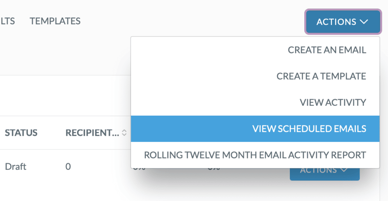Screen dimensions: 388x201
Task: Select the Draft status cell
Action: (x=16, y=166)
